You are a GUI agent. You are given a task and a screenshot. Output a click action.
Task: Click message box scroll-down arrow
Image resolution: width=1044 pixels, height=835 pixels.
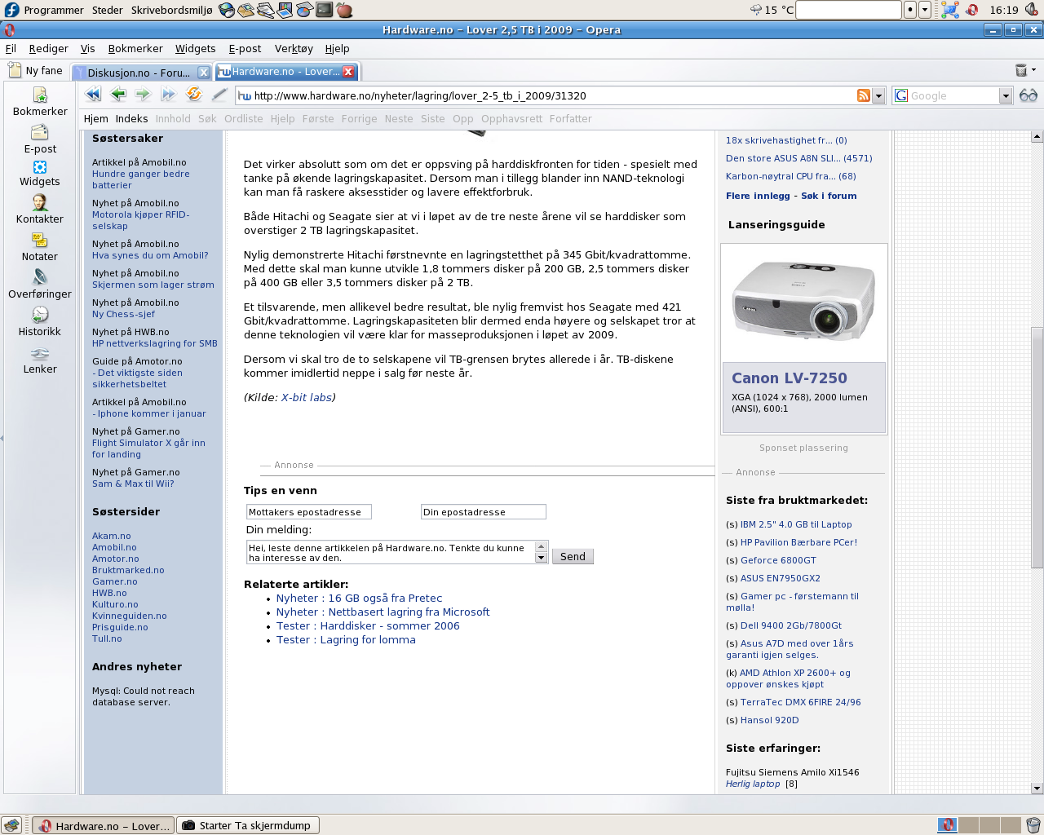pos(541,558)
